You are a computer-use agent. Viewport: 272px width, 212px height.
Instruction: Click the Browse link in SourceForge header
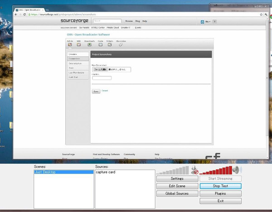coord(129,21)
